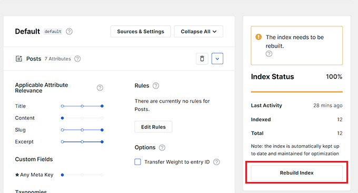Click the Edit Rules button

coord(153,127)
